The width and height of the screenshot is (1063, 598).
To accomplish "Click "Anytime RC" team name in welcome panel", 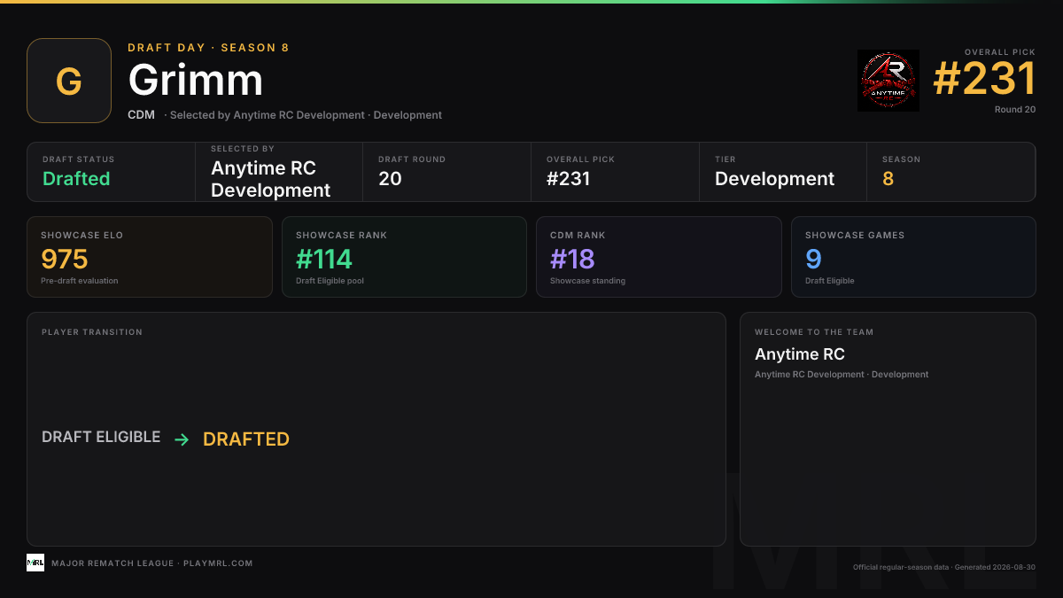I will tap(800, 354).
